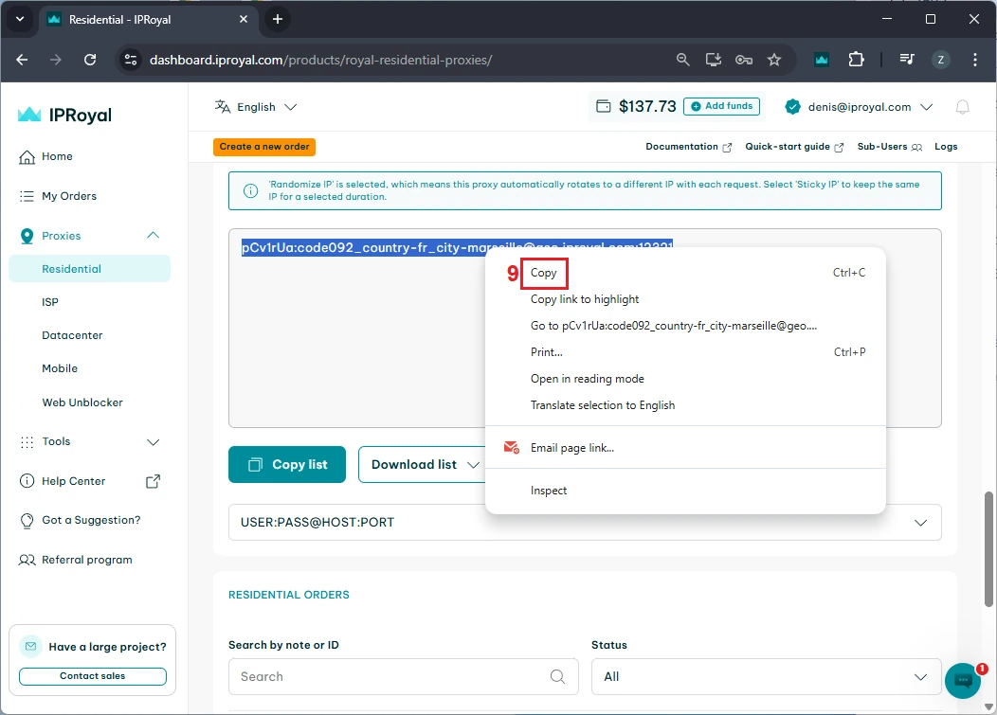Reload the page
Screen dimensions: 997x715
(x=90, y=60)
